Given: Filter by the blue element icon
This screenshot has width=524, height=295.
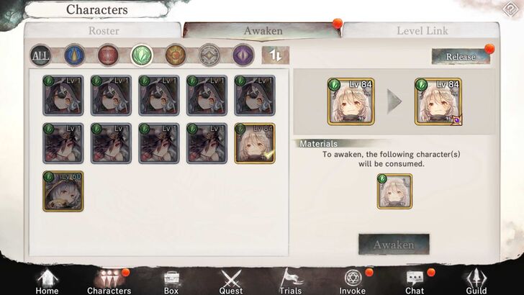Looking at the screenshot, I should tap(74, 55).
